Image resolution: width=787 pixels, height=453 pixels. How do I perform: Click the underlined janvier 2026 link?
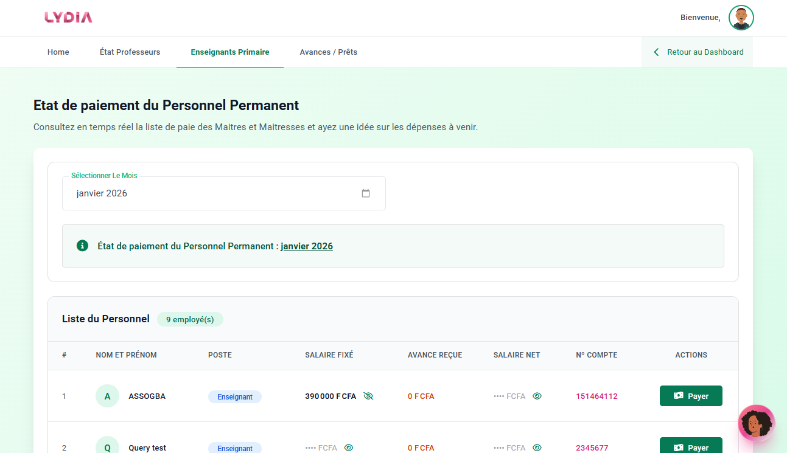[307, 246]
